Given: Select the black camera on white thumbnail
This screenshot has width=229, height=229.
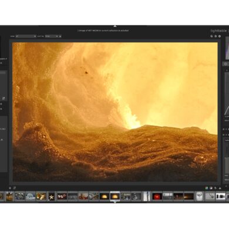Looking at the screenshot, I should coord(221,196).
